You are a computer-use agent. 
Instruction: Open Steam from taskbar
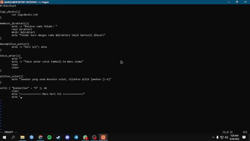58,137
